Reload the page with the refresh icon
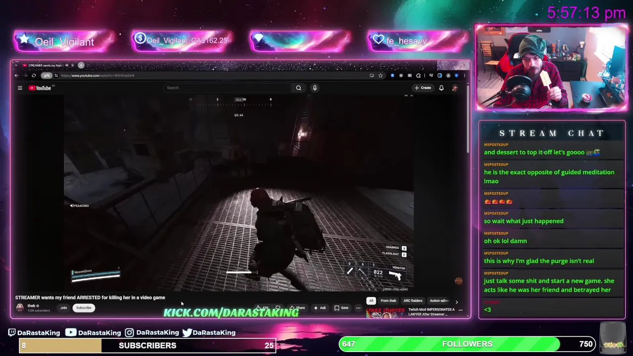The height and width of the screenshot is (356, 633). pos(34,75)
